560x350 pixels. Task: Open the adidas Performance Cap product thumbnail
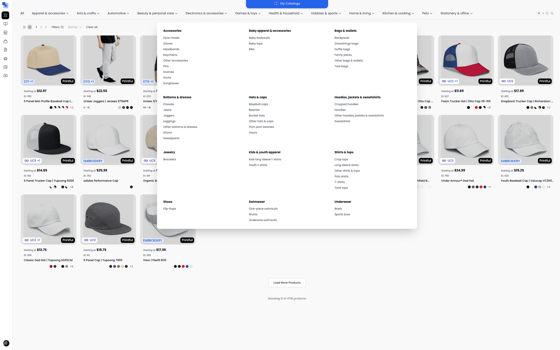108,140
